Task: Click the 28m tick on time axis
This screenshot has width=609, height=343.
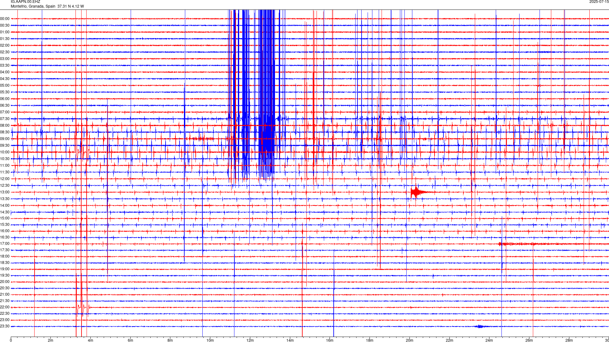Action: pyautogui.click(x=569, y=340)
